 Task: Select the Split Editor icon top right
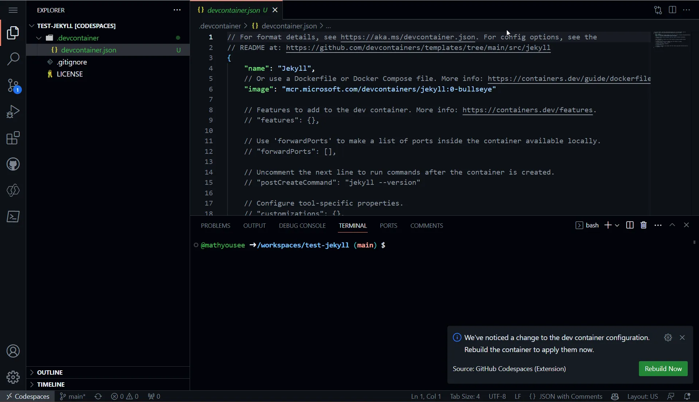click(x=672, y=9)
